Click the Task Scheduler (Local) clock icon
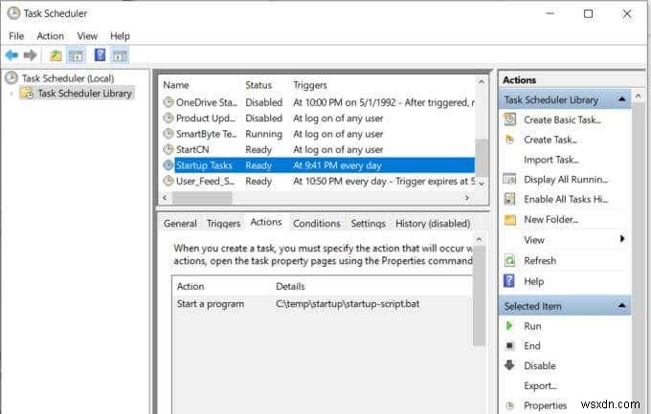651x414 pixels. click(x=11, y=78)
